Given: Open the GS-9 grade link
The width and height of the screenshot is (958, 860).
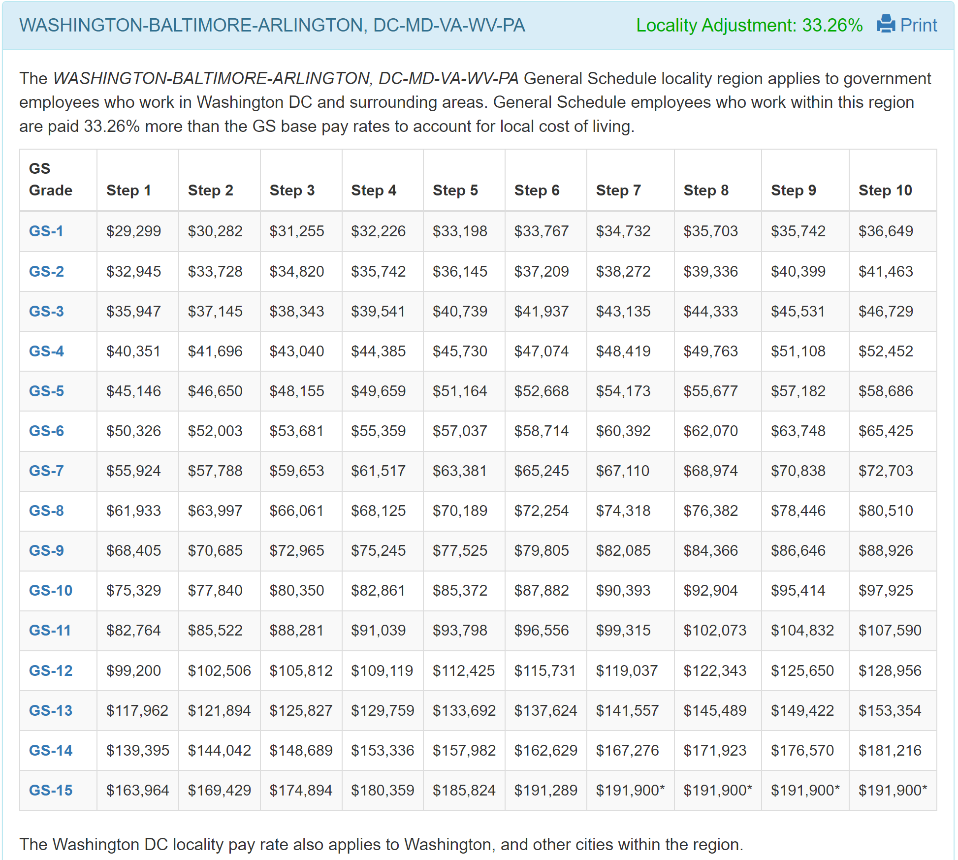Looking at the screenshot, I should click(x=46, y=550).
